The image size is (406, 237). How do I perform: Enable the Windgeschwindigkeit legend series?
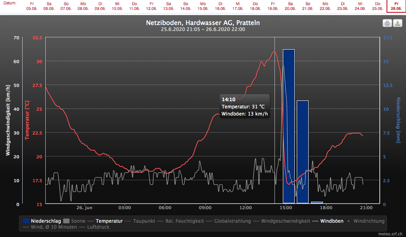click(x=281, y=221)
